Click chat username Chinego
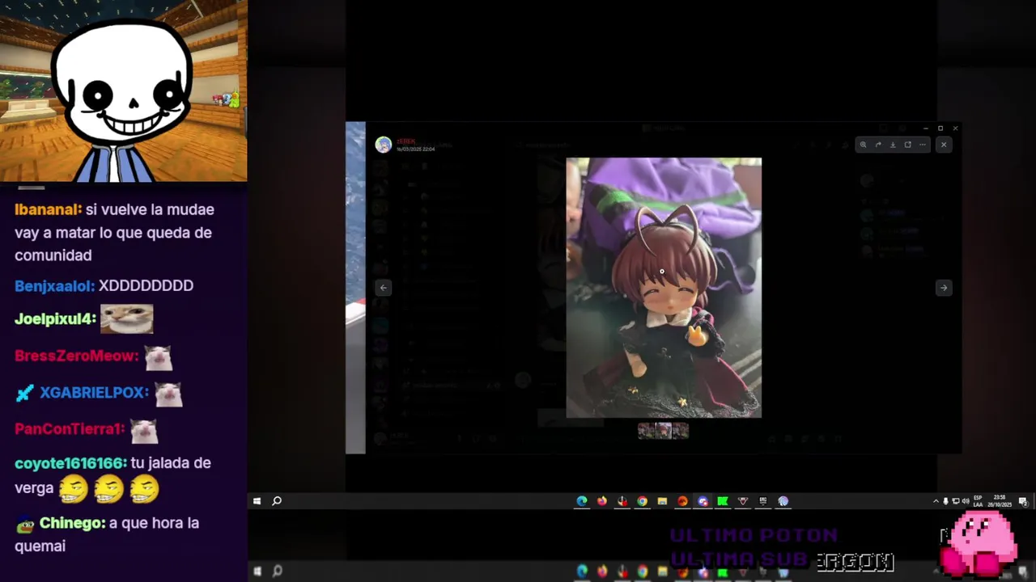The height and width of the screenshot is (582, 1036). pyautogui.click(x=72, y=523)
